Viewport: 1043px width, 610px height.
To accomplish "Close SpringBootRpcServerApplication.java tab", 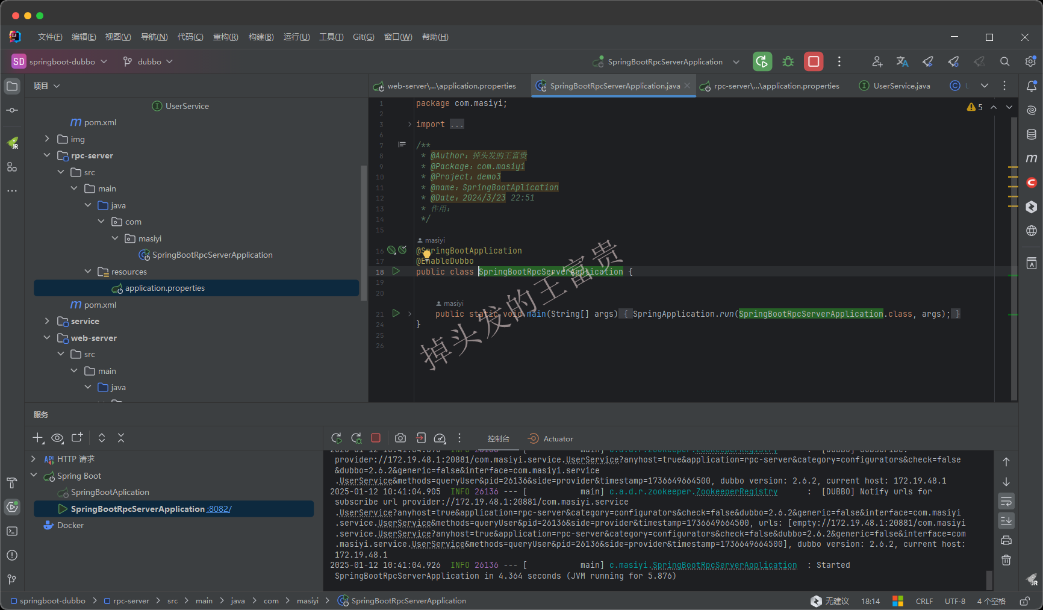I will (687, 86).
